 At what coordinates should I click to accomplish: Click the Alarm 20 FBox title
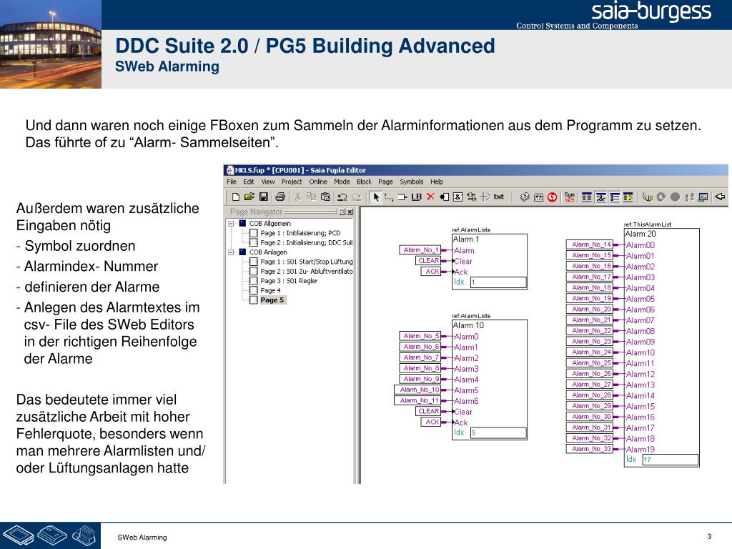point(640,234)
